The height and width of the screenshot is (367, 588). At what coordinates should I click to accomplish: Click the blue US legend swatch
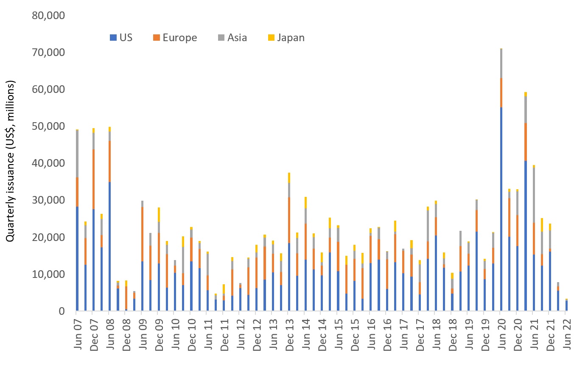tap(112, 38)
